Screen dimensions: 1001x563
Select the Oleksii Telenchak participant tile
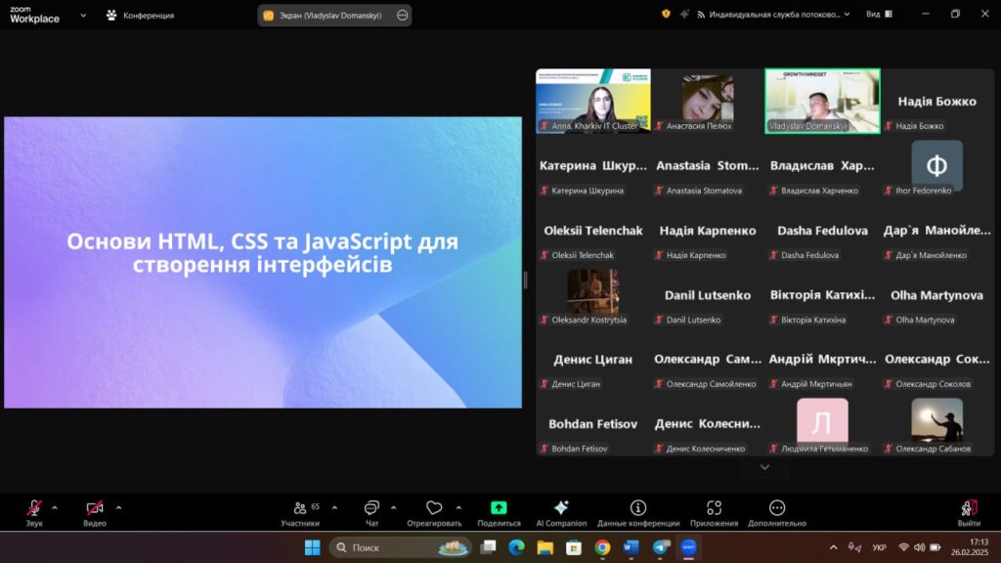point(593,231)
